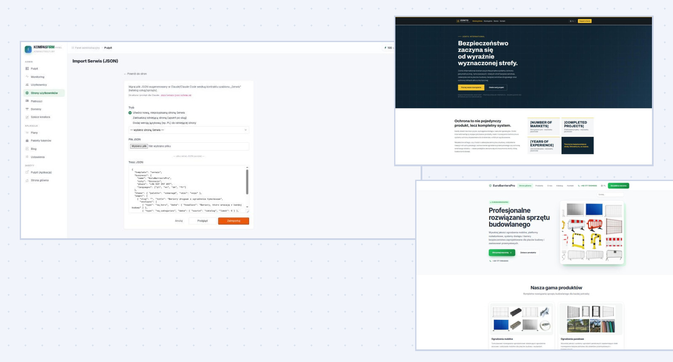Viewport: 673px width, 362px height.
Task: Click the globe icon for Strony użytkowników
Action: pos(27,93)
